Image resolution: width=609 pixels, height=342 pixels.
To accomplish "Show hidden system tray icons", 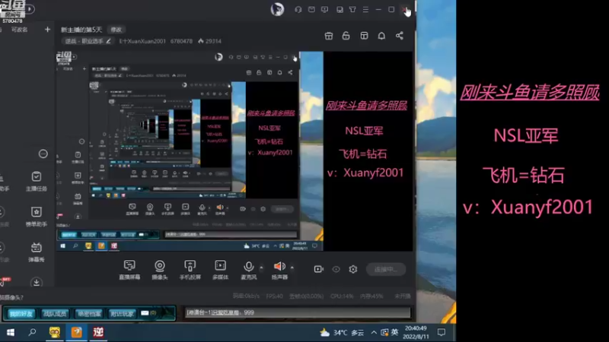I will point(374,332).
